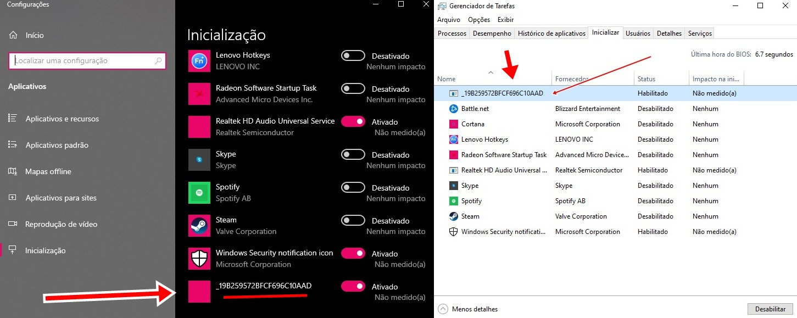Open the Exibir menu in Task Manager

tap(505, 20)
